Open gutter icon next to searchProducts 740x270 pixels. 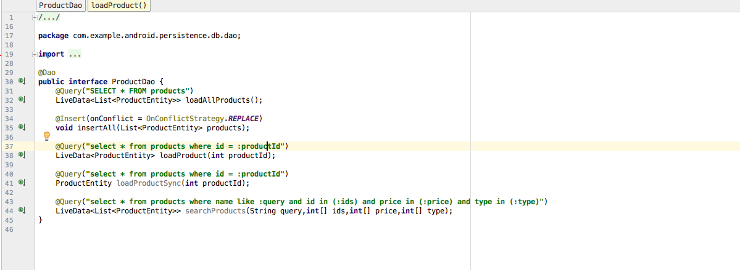coord(22,210)
